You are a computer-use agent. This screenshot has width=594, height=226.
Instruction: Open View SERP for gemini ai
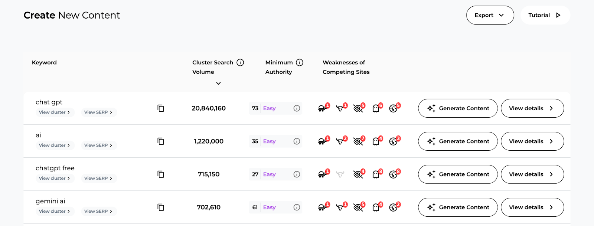click(98, 211)
